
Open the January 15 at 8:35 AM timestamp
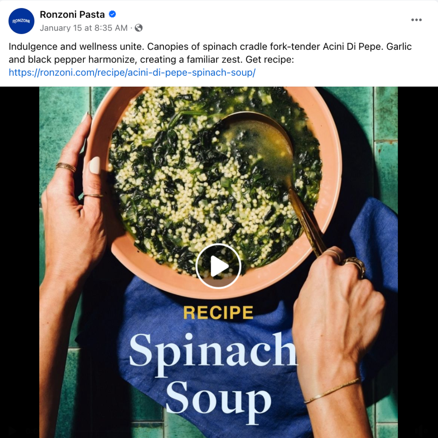coord(84,28)
